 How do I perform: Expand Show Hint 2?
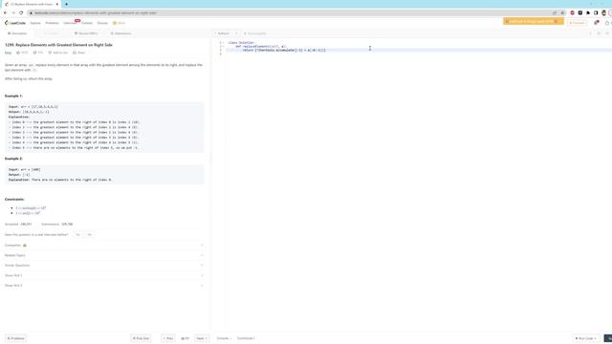pos(104,286)
